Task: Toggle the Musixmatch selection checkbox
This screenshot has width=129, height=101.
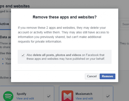Action: pyautogui.click(x=108, y=96)
